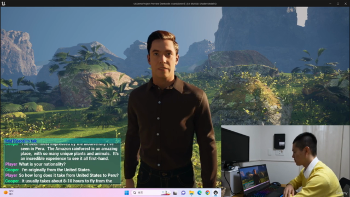Launch Google Chrome from the taskbar
Viewport: 350px width, 197px height.
208,193
